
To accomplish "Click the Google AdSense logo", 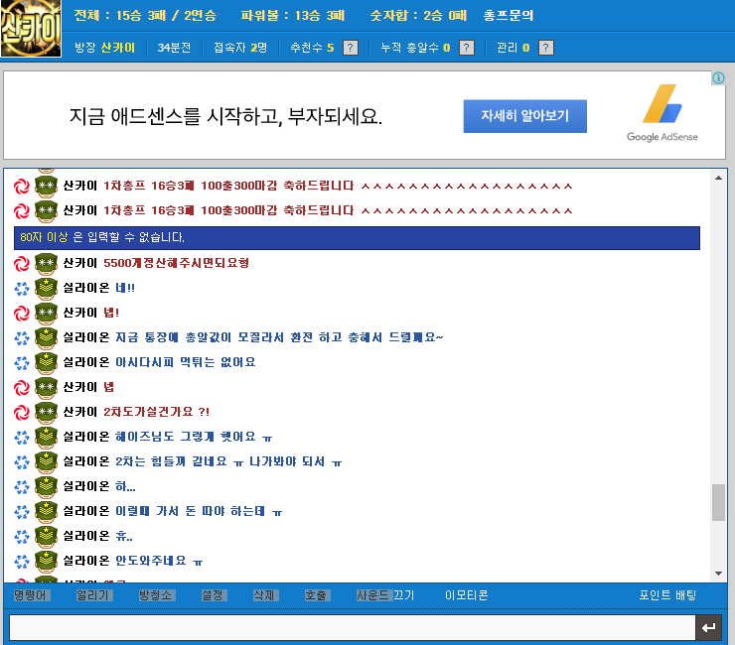I will [x=661, y=113].
